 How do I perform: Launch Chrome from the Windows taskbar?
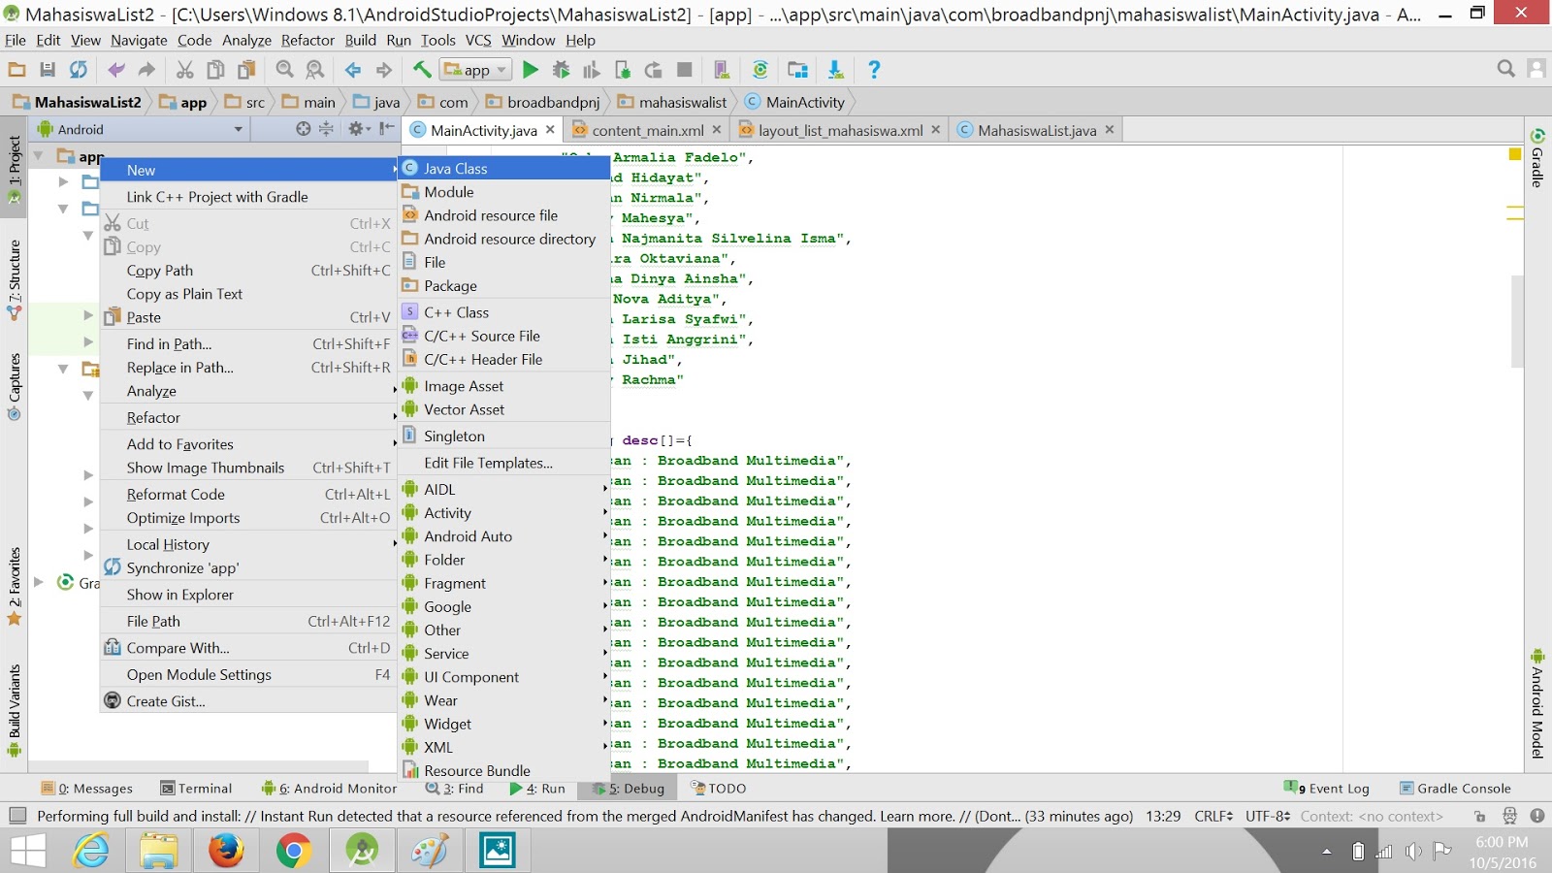(293, 851)
